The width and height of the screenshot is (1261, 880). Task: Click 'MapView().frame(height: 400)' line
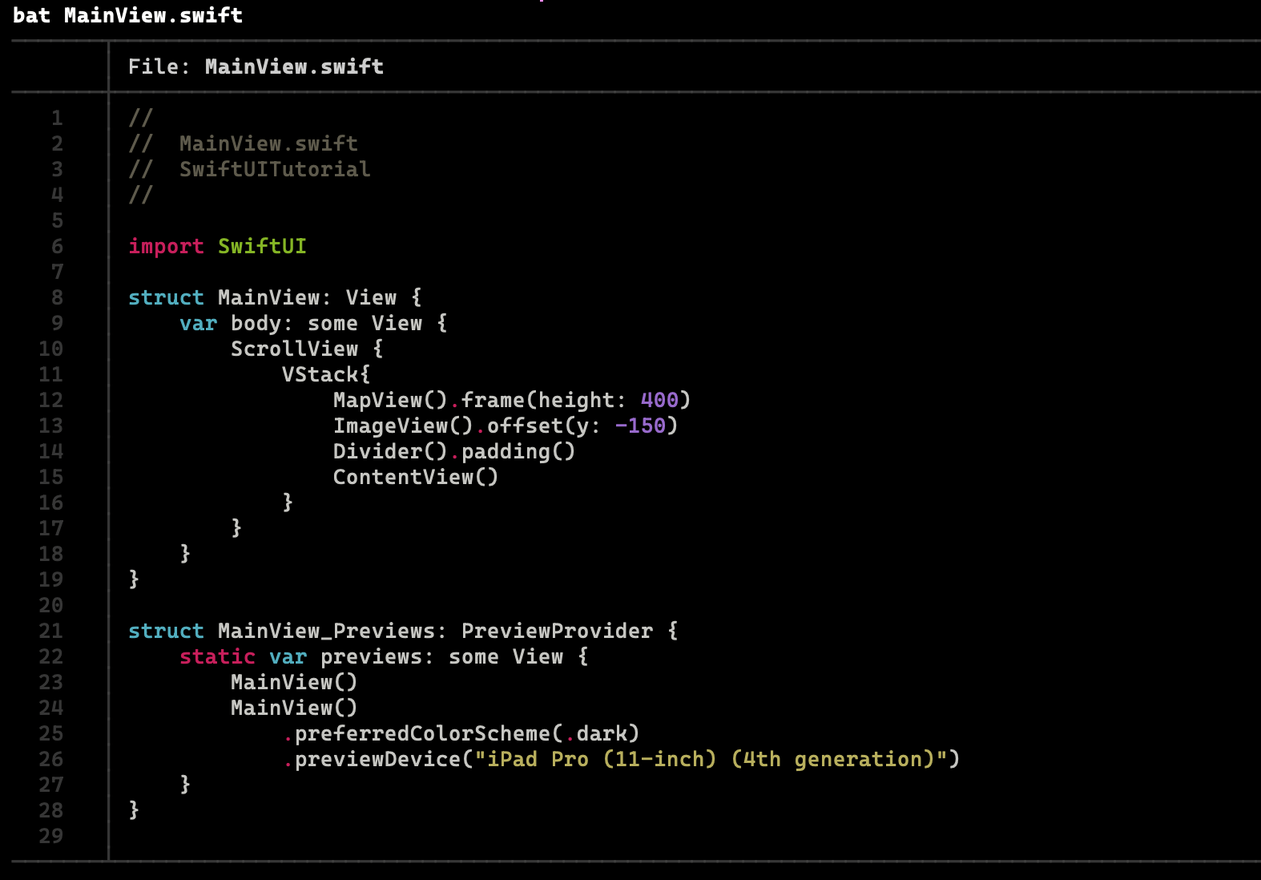512,400
